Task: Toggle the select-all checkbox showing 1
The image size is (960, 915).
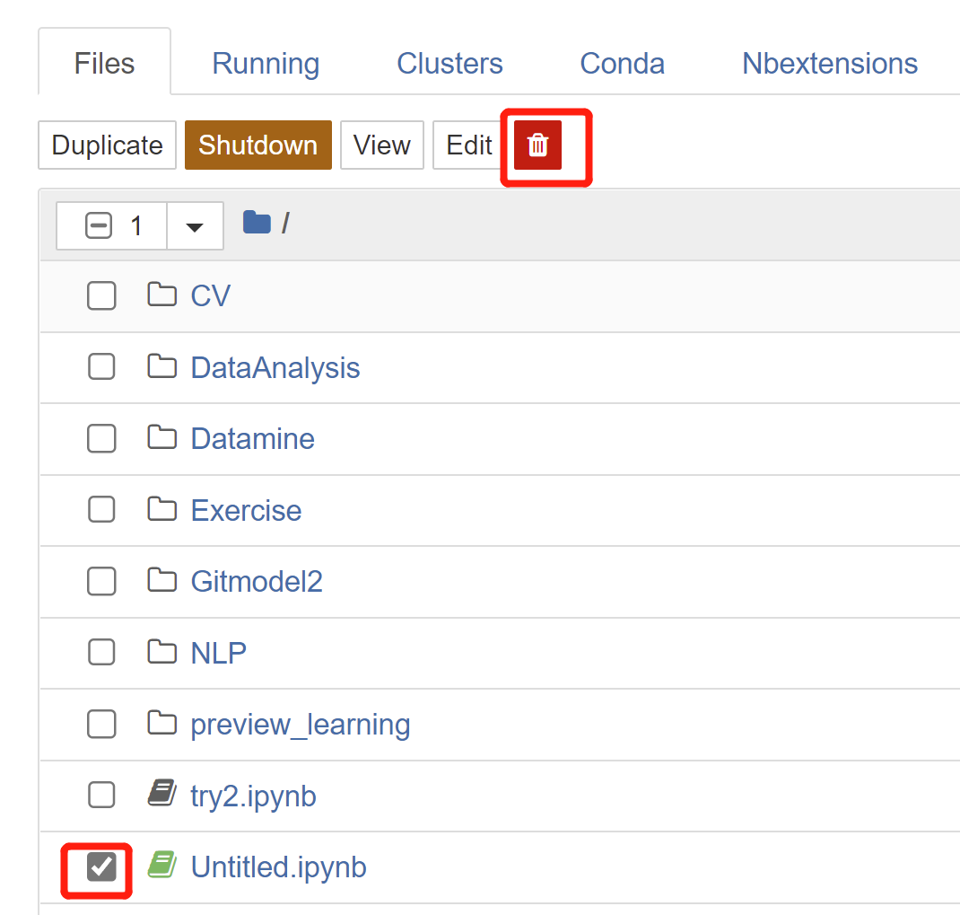Action: click(99, 225)
